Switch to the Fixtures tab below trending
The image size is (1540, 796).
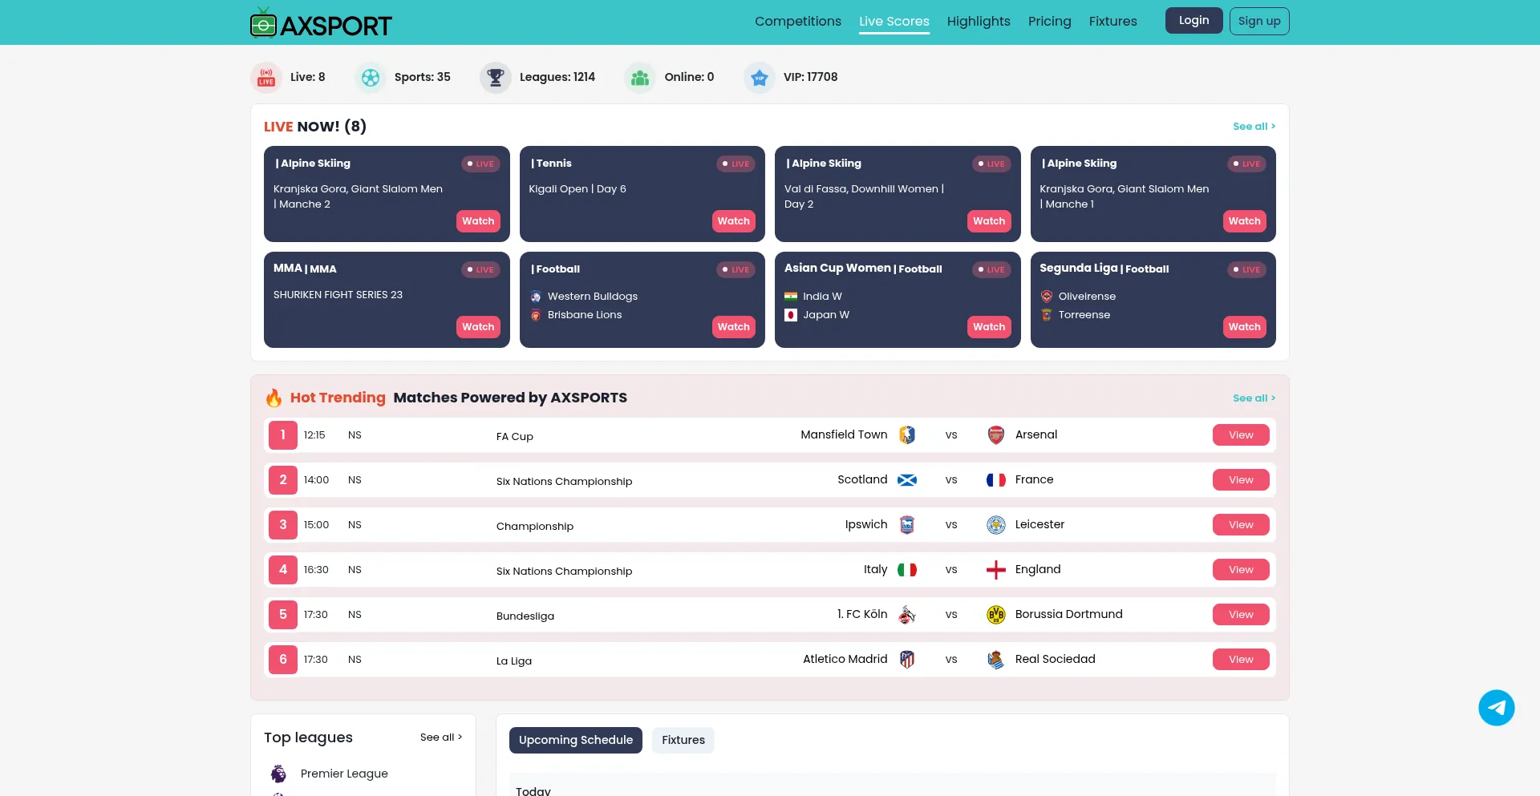pos(683,740)
